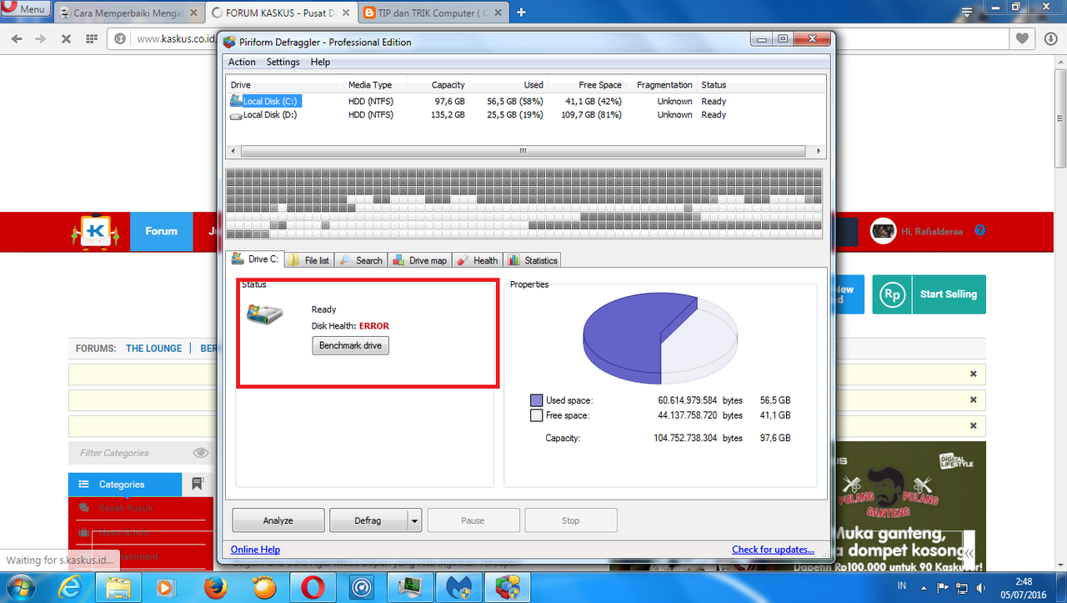This screenshot has height=603, width=1067.
Task: Click the Defraggler title bar icon
Action: [x=229, y=43]
